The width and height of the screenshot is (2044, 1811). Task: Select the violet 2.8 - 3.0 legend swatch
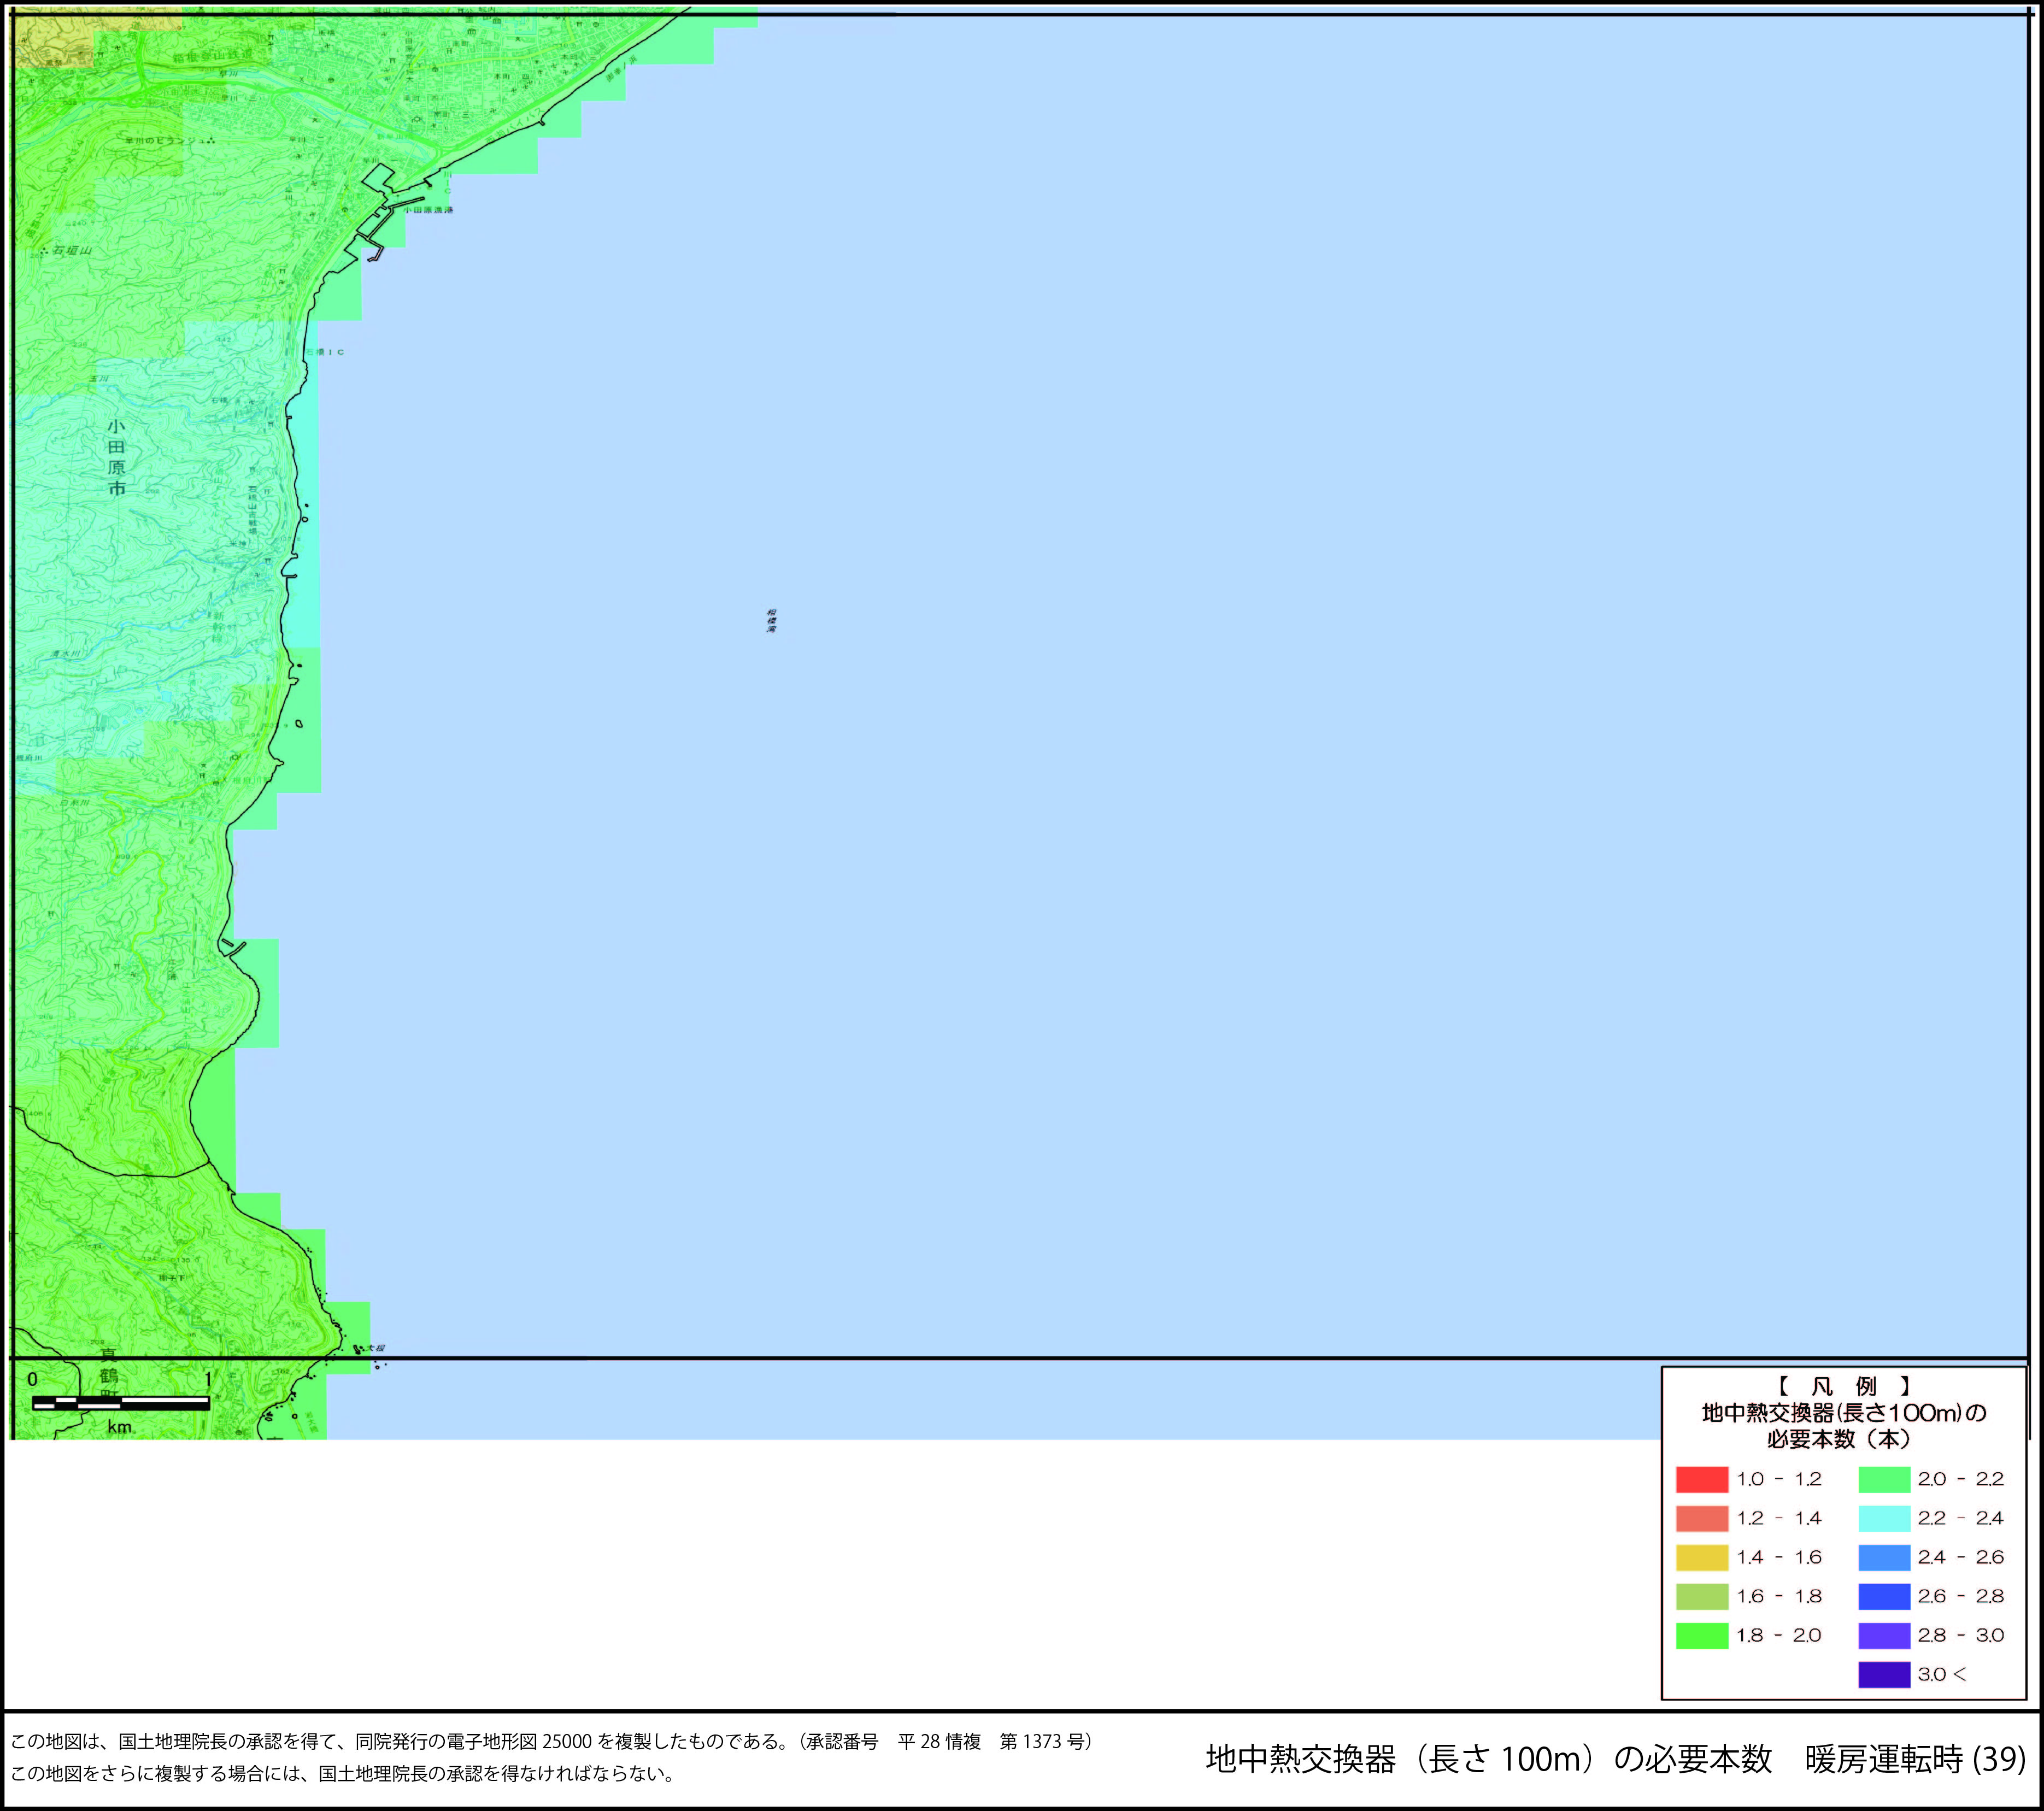(1884, 1635)
